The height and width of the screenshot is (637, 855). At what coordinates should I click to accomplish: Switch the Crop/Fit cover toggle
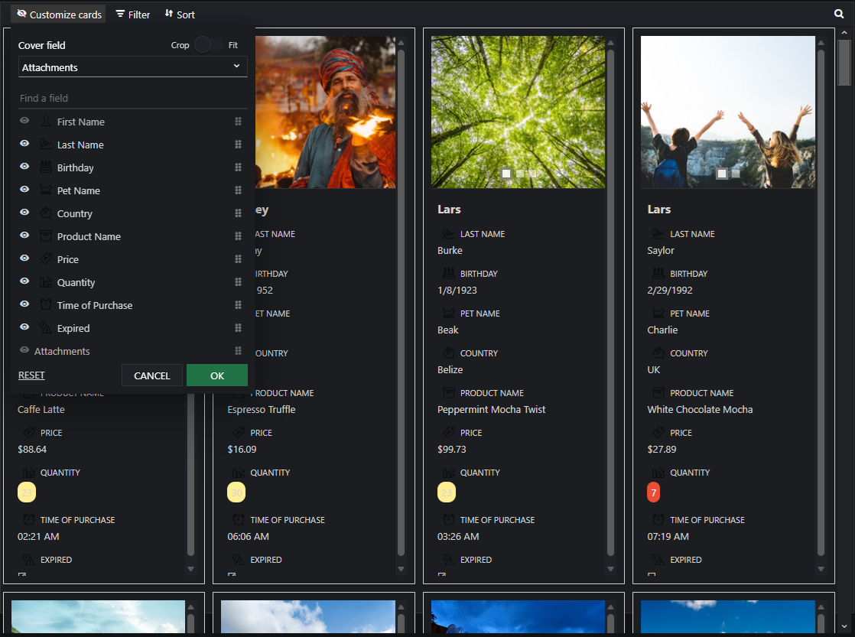[208, 44]
